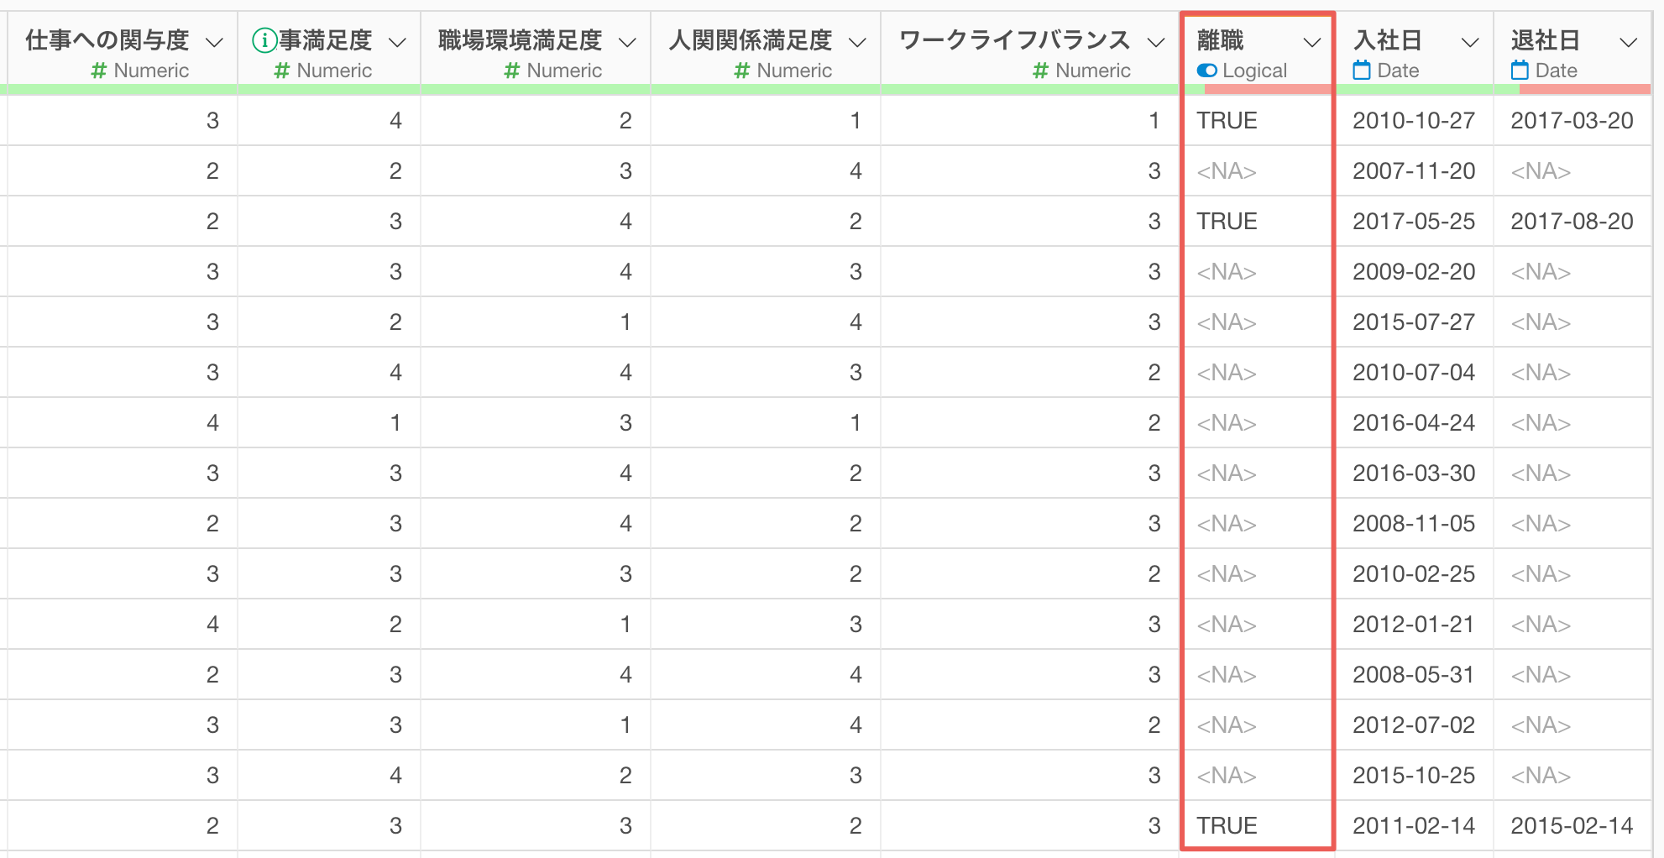Click the 2010-10-27 入社日 cell

tap(1413, 121)
